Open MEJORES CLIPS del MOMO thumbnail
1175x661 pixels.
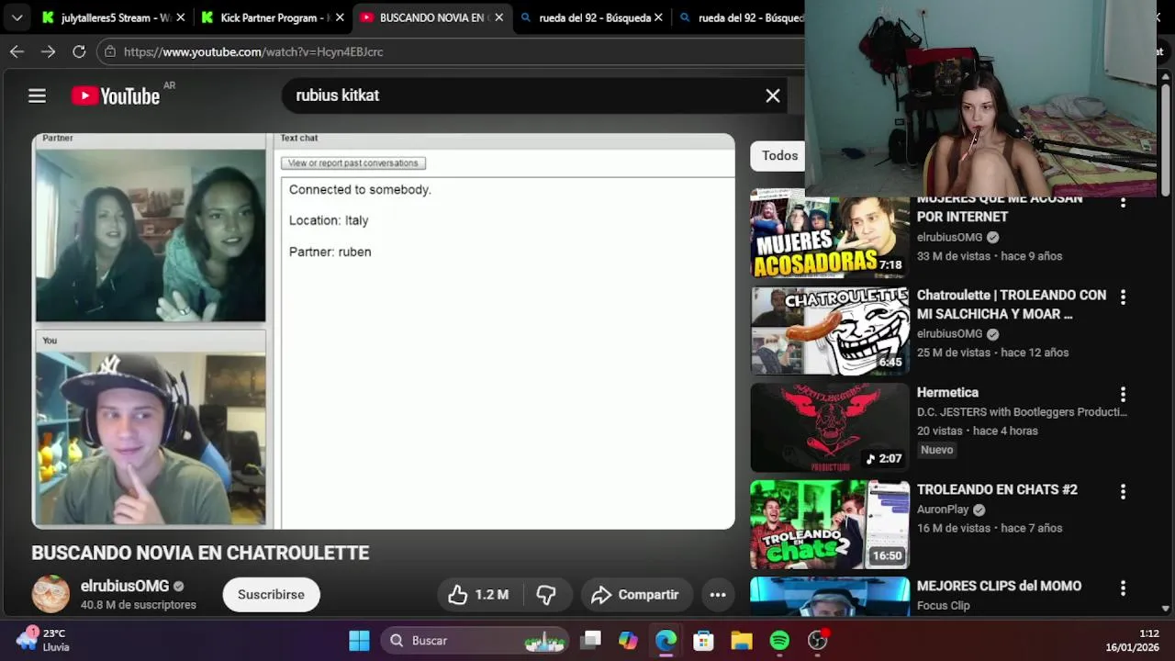pyautogui.click(x=830, y=596)
